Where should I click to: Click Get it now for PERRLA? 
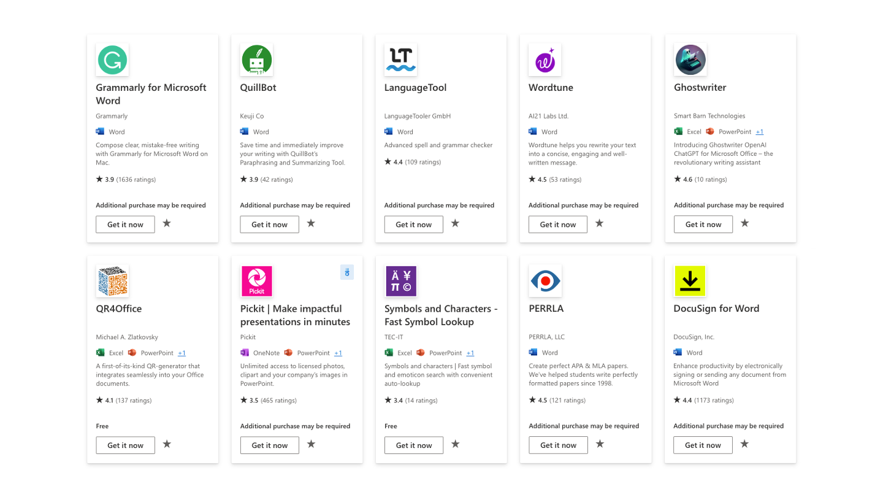click(x=558, y=445)
